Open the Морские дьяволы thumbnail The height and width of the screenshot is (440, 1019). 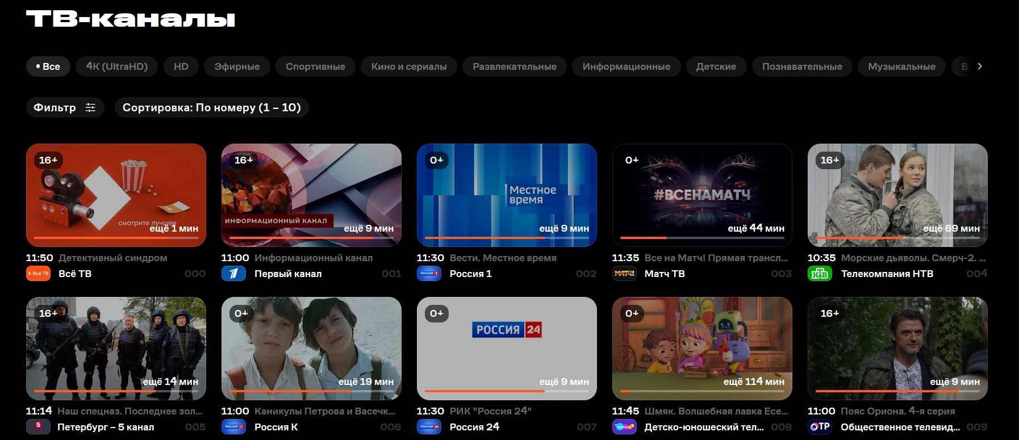pyautogui.click(x=897, y=195)
